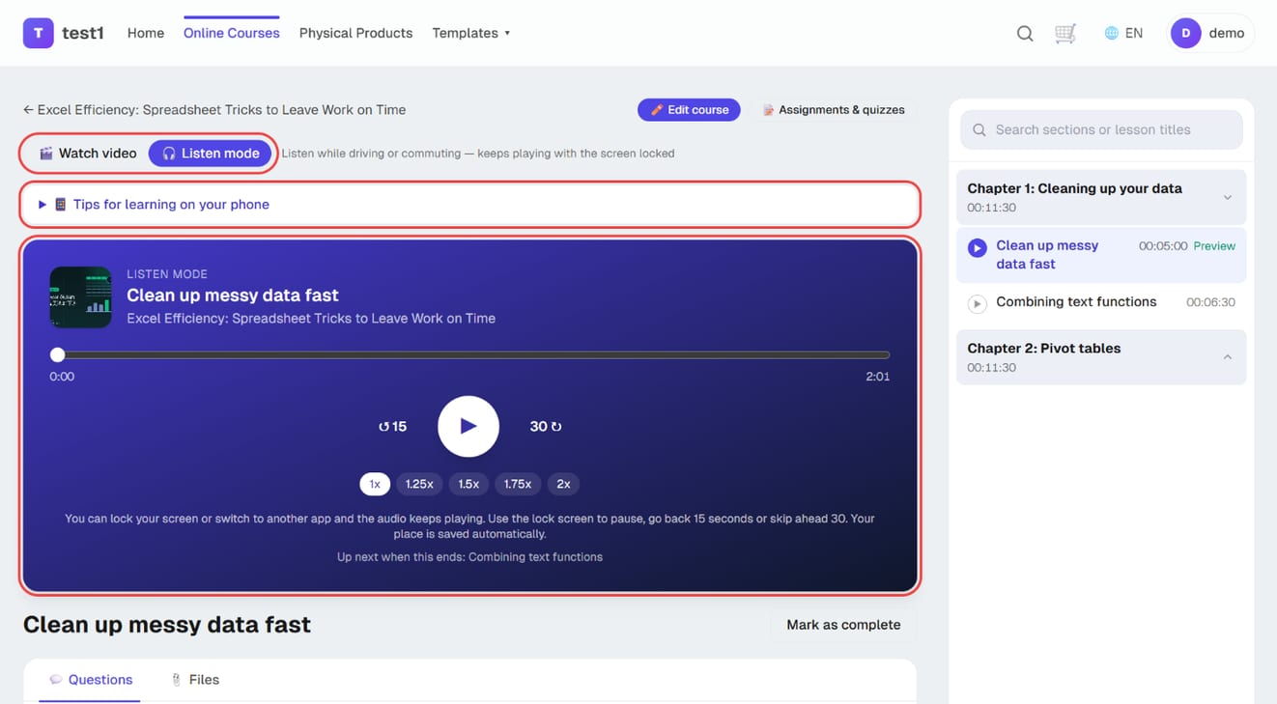Viewport: 1277px width, 704px height.
Task: Click Mark as complete
Action: 843,625
